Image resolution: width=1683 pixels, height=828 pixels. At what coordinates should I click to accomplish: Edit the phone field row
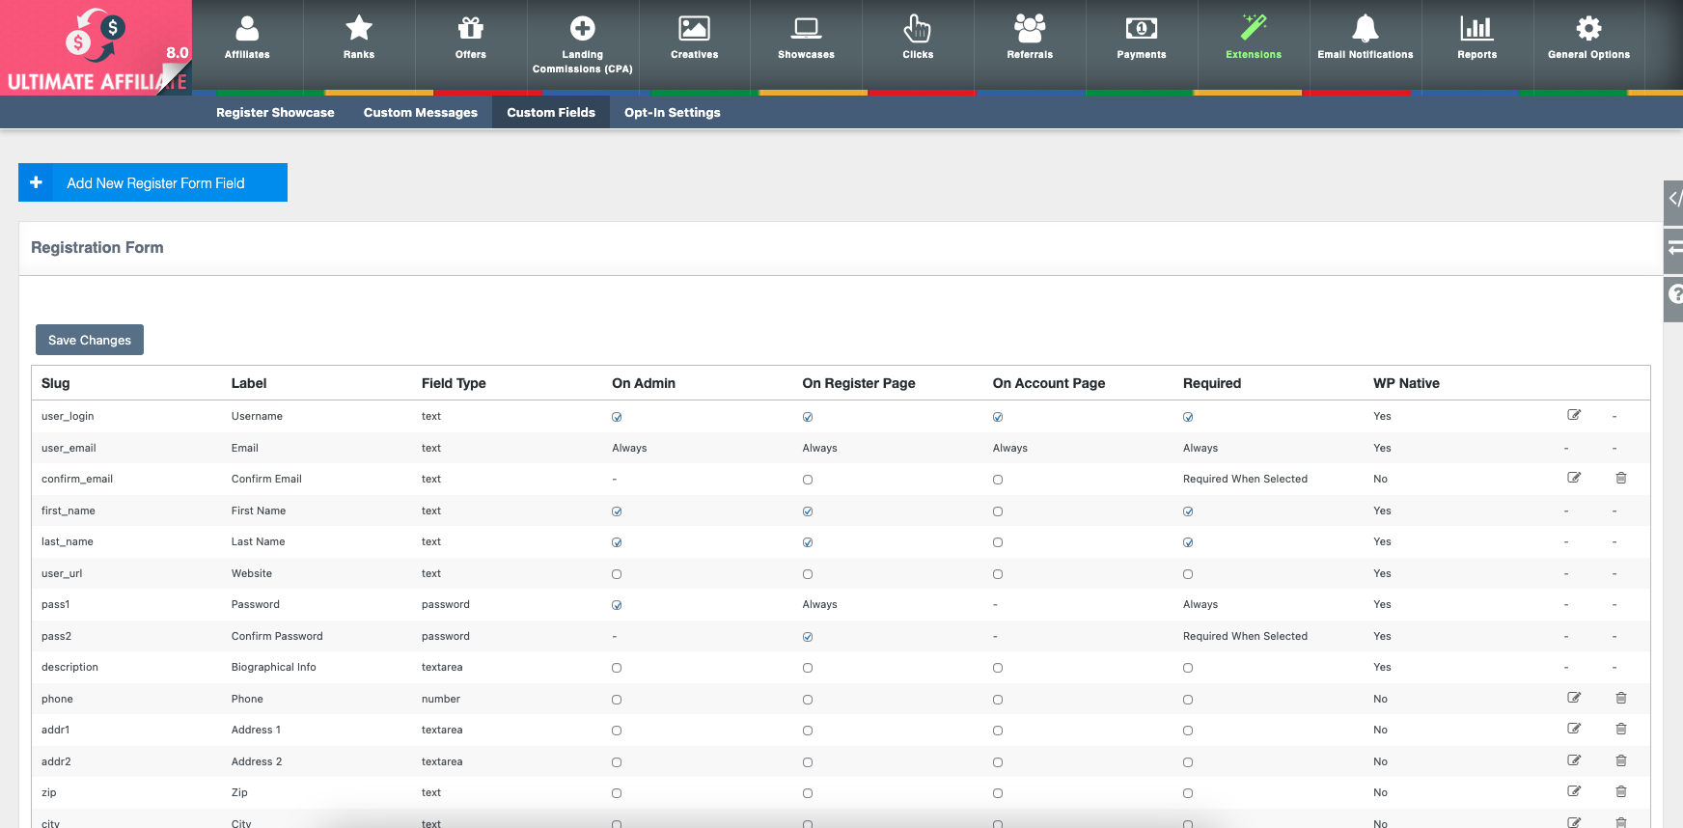(1574, 698)
